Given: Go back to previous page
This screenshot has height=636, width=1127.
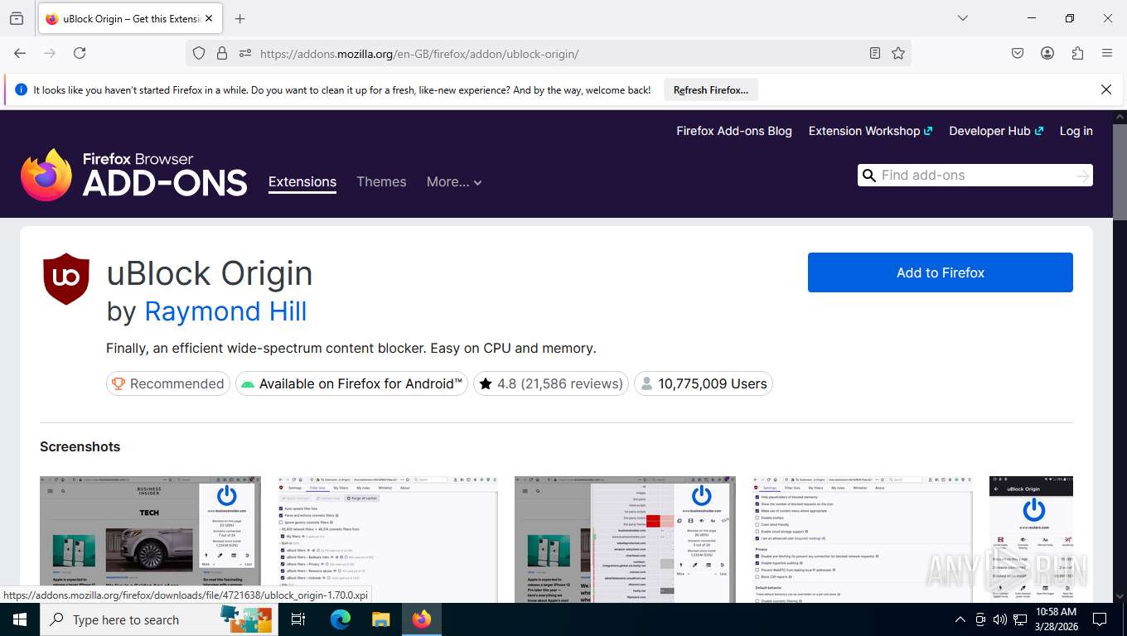Looking at the screenshot, I should click(x=20, y=53).
